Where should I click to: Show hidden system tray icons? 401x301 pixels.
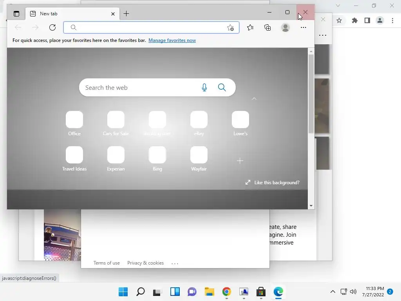(x=333, y=292)
